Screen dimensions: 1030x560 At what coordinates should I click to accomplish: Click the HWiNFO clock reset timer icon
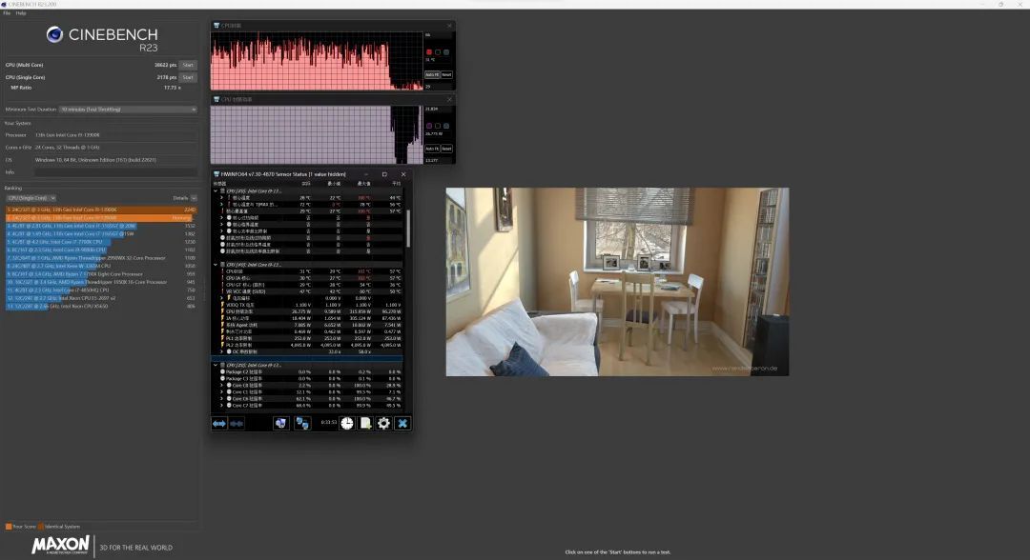(x=347, y=423)
